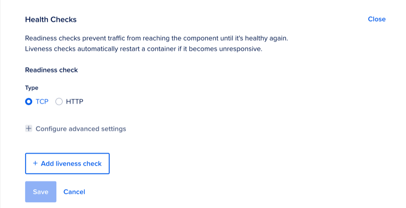Click the readiness checks description sentence

[156, 38]
